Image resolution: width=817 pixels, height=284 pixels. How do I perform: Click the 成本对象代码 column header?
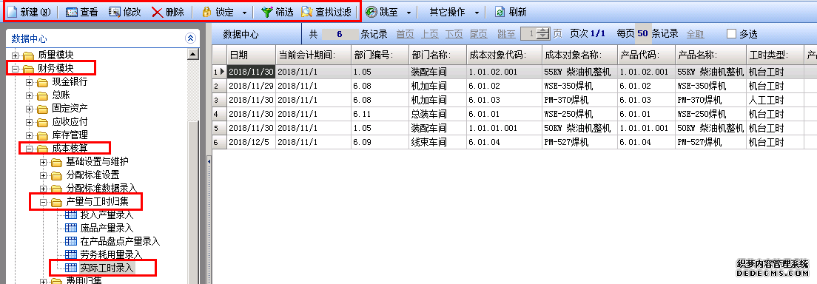[505, 55]
